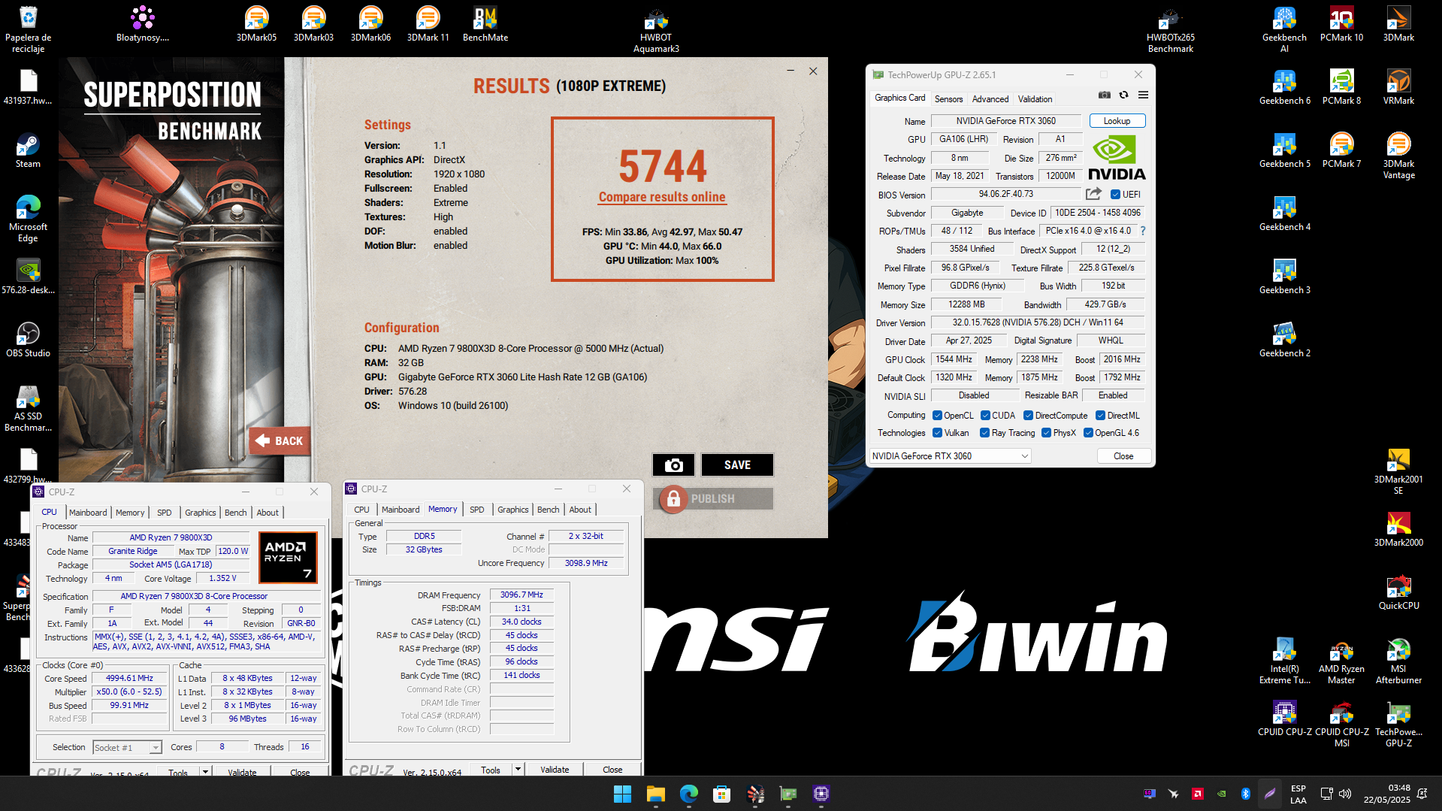Screen dimensions: 1442x811
Task: Click GPU-Z Close button
Action: [1123, 456]
